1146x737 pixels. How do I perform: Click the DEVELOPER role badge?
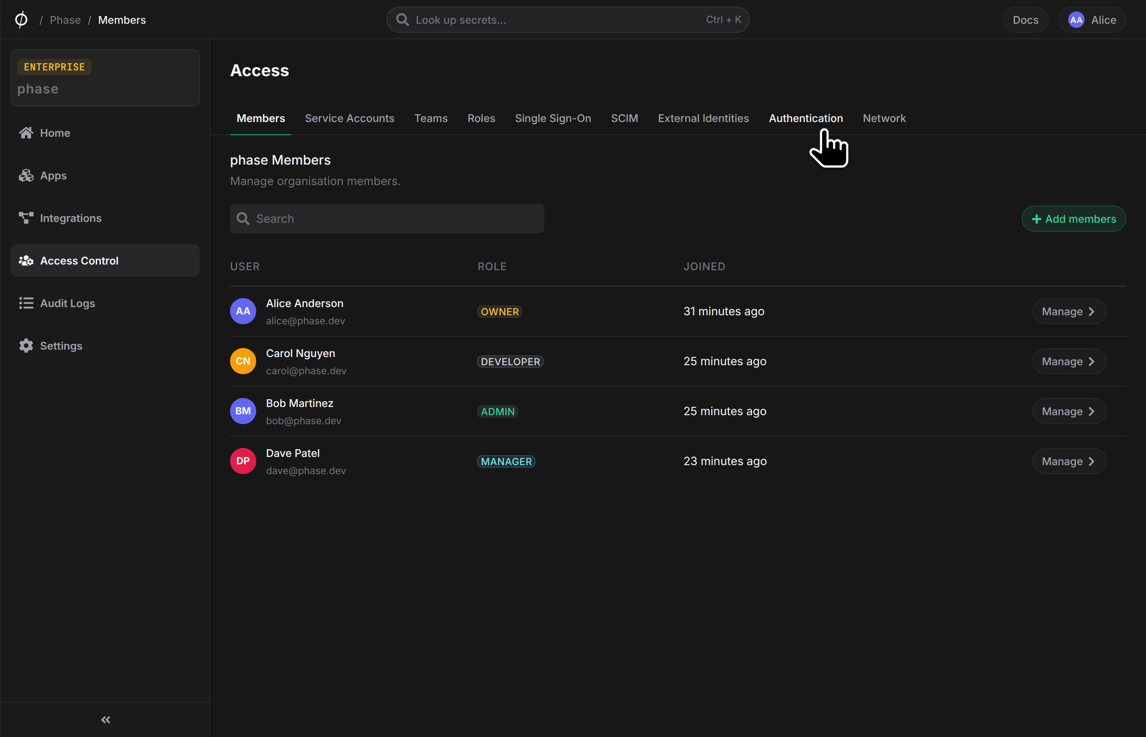tap(510, 361)
